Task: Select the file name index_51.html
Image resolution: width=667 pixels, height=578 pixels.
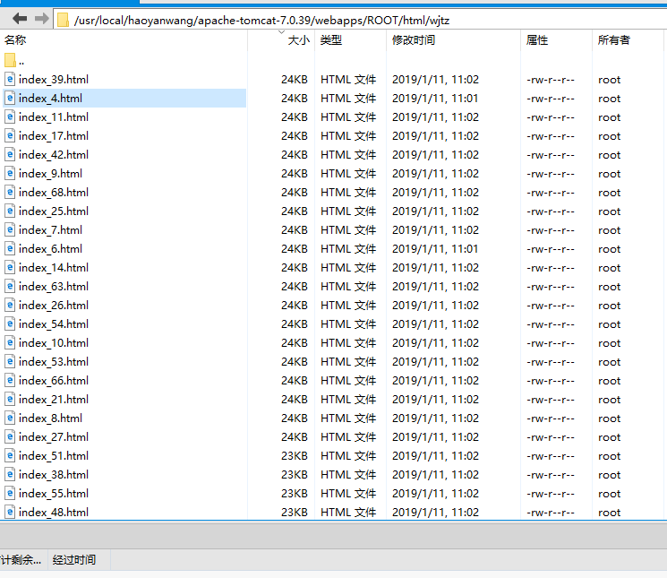Action: tap(54, 456)
